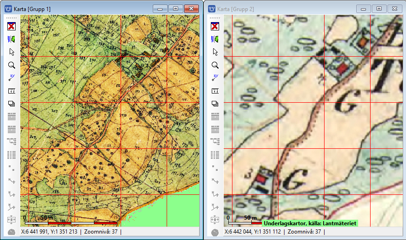406x240 pixels.
Task: Click the second grey list icon in Grupp 1
Action: click(12, 129)
